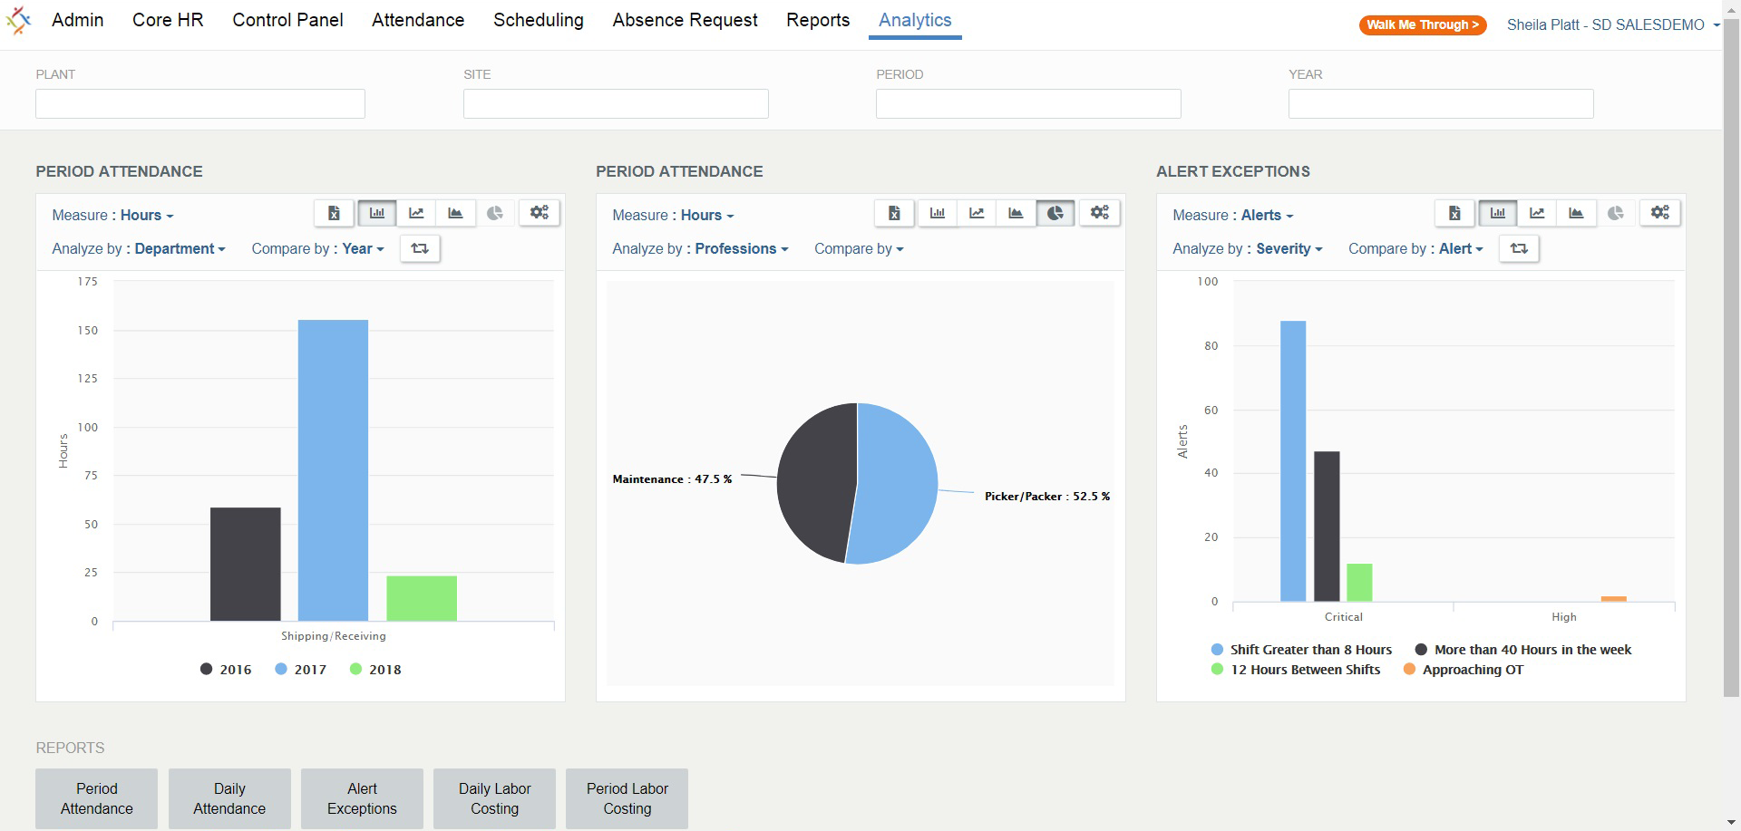Export the first Period Attendance chart to Excel
The image size is (1741, 831).
click(x=334, y=213)
